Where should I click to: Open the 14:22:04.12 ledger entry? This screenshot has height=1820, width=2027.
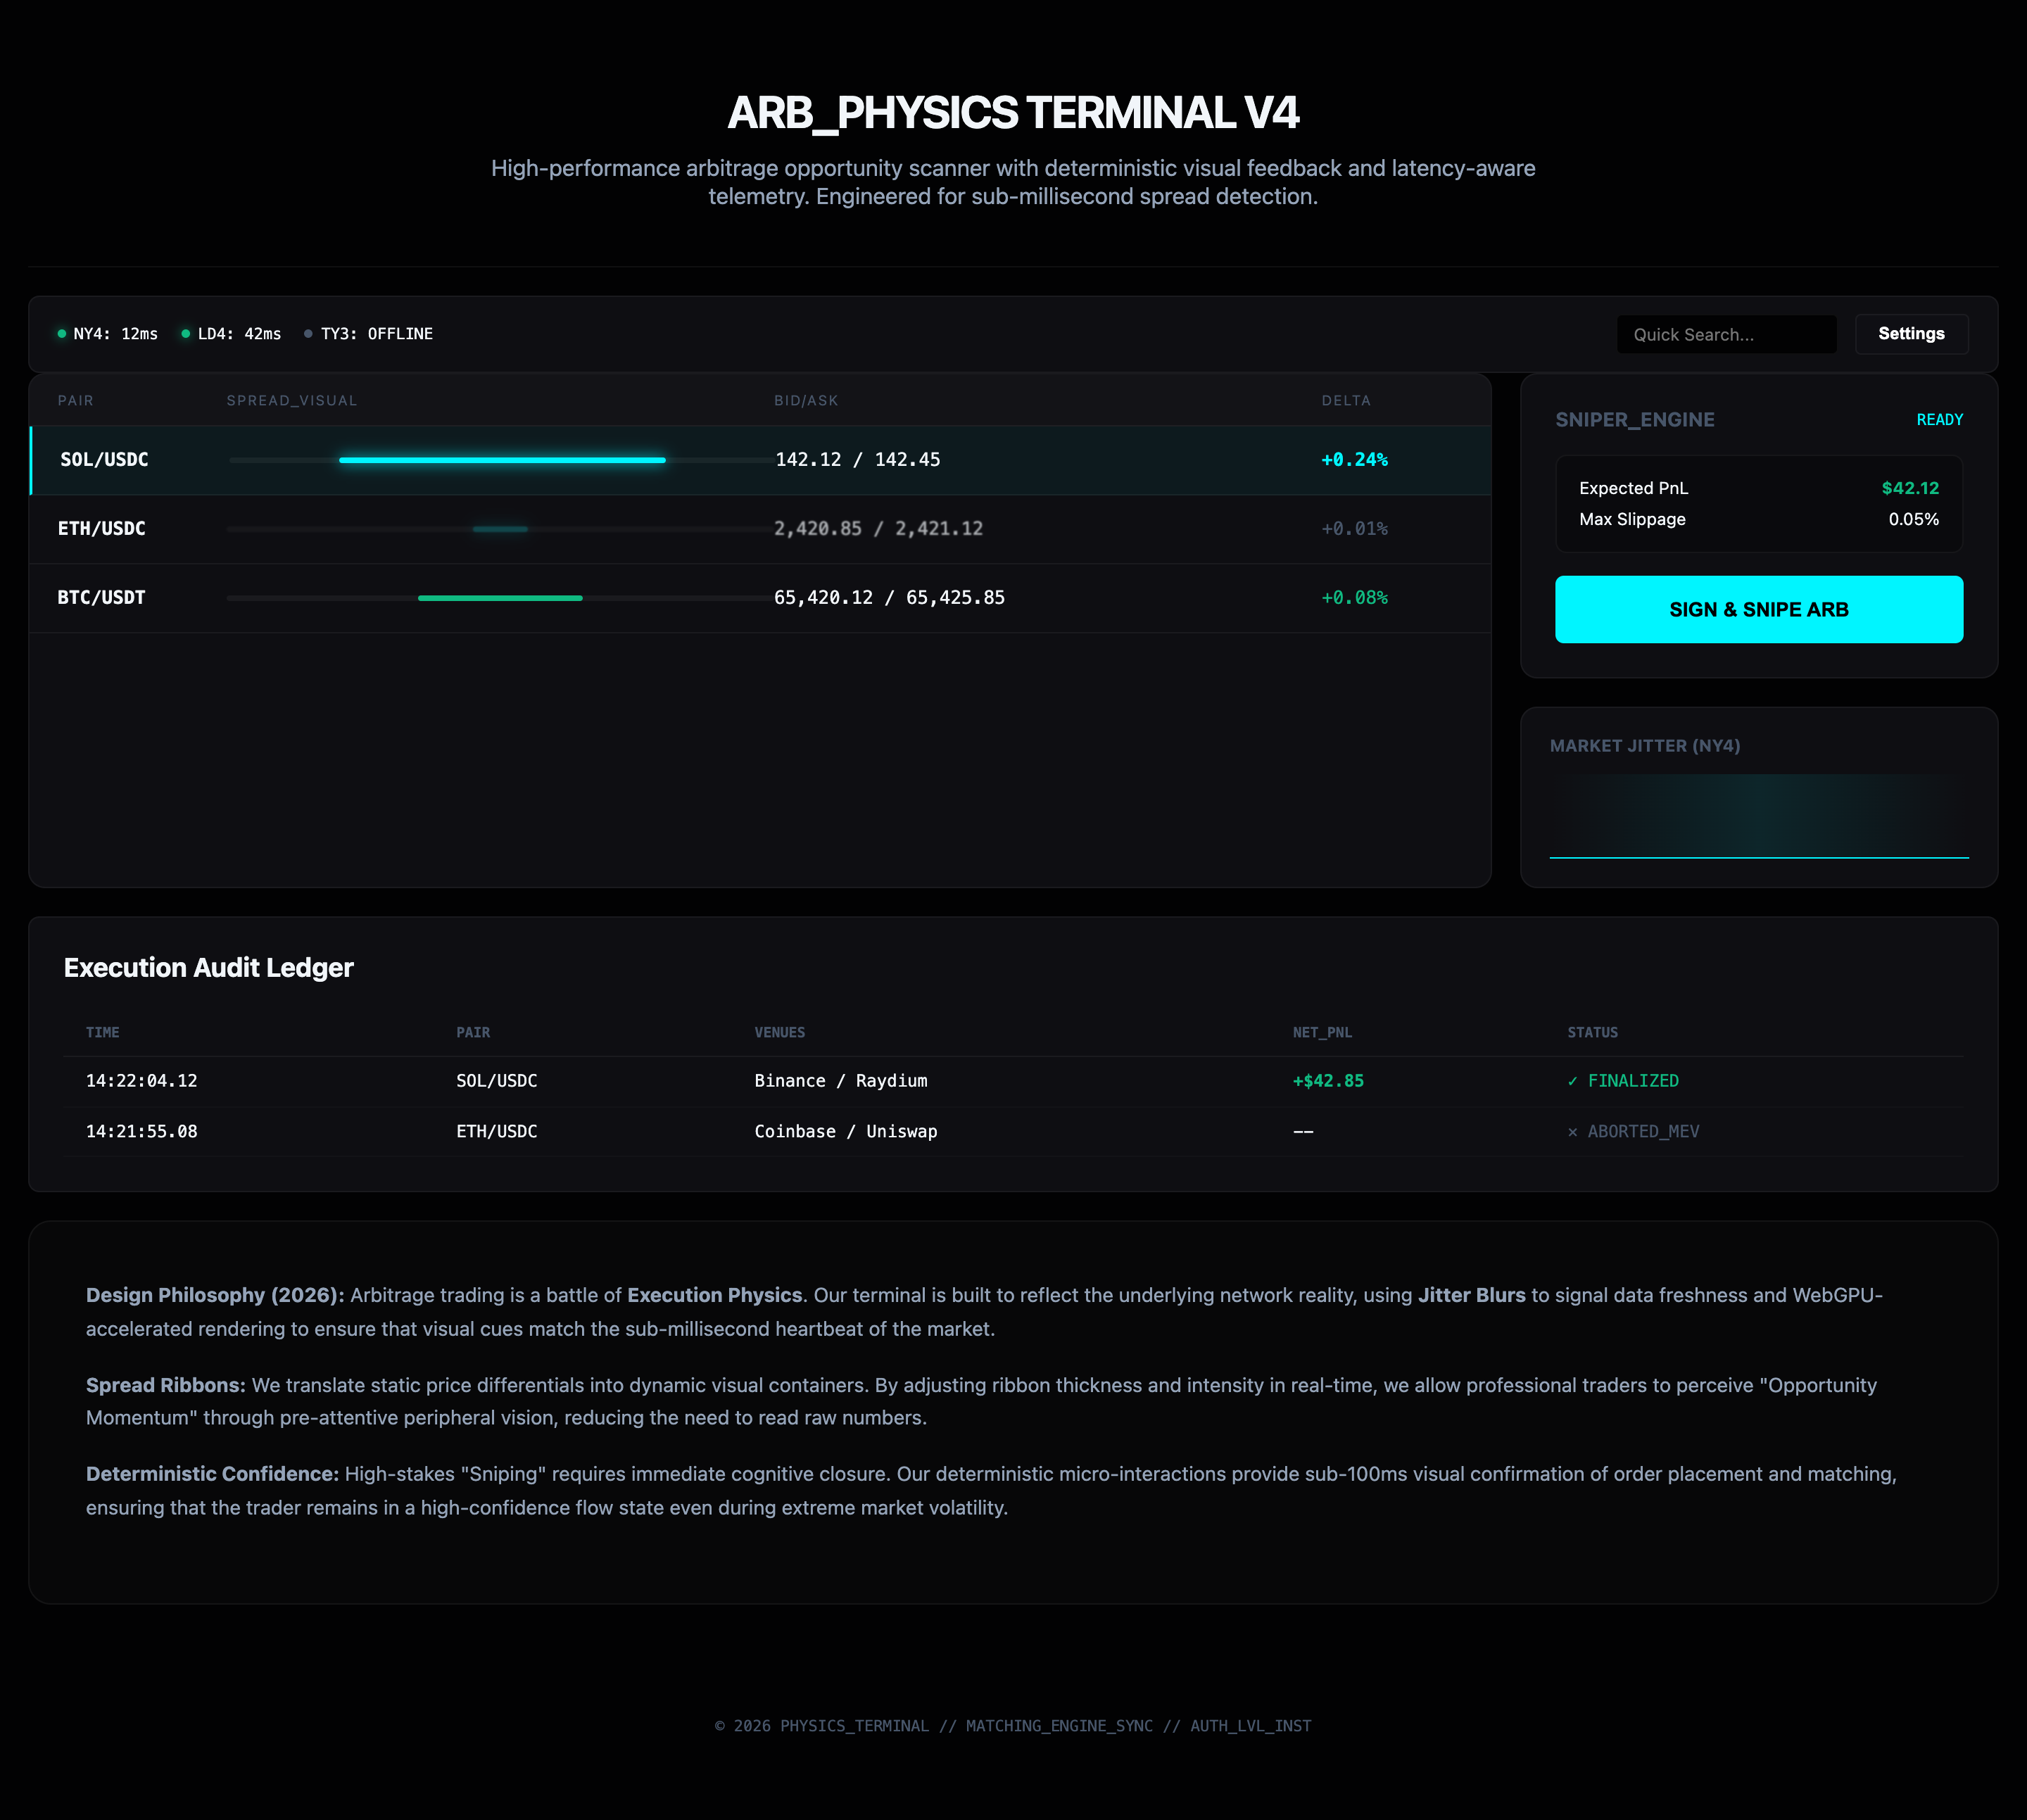click(x=142, y=1081)
